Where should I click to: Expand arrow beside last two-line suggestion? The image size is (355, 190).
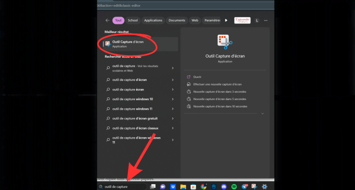pos(173,140)
